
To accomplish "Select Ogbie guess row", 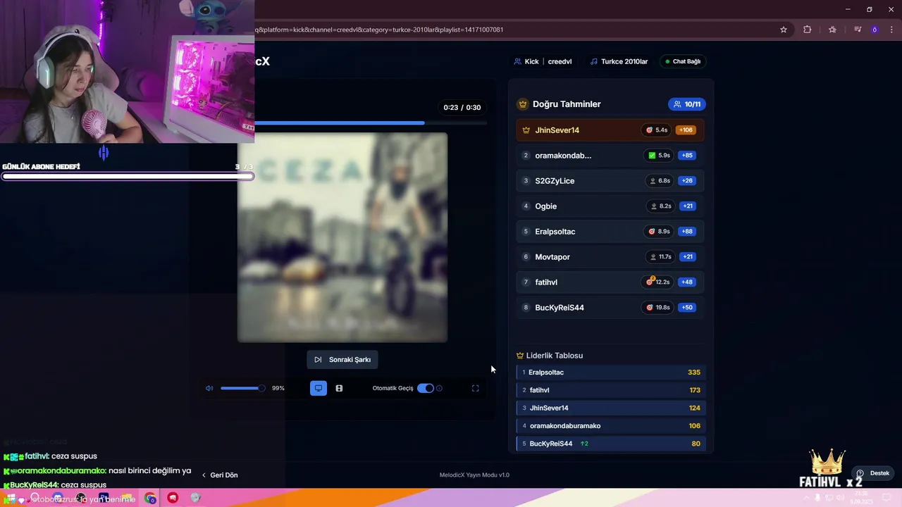I will coord(610,206).
